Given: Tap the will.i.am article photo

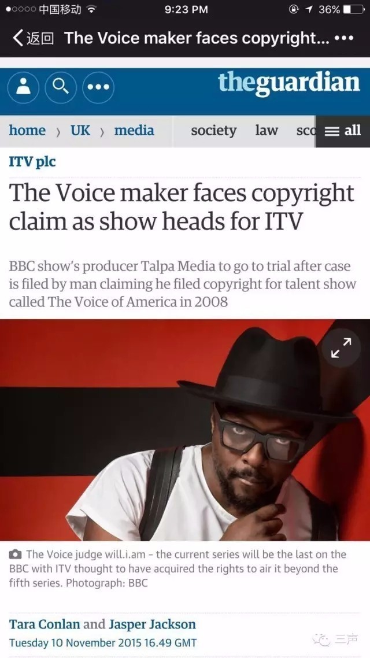Looking at the screenshot, I should coord(185,430).
